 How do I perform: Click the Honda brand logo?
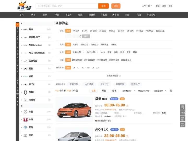pyautogui.click(x=25, y=120)
